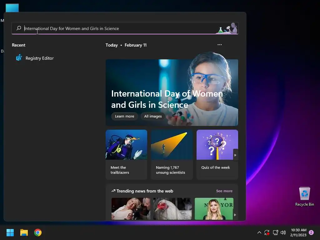Image resolution: width=320 pixels, height=240 pixels.
Task: Open clock showing 10:30 AM
Action: [x=298, y=232]
